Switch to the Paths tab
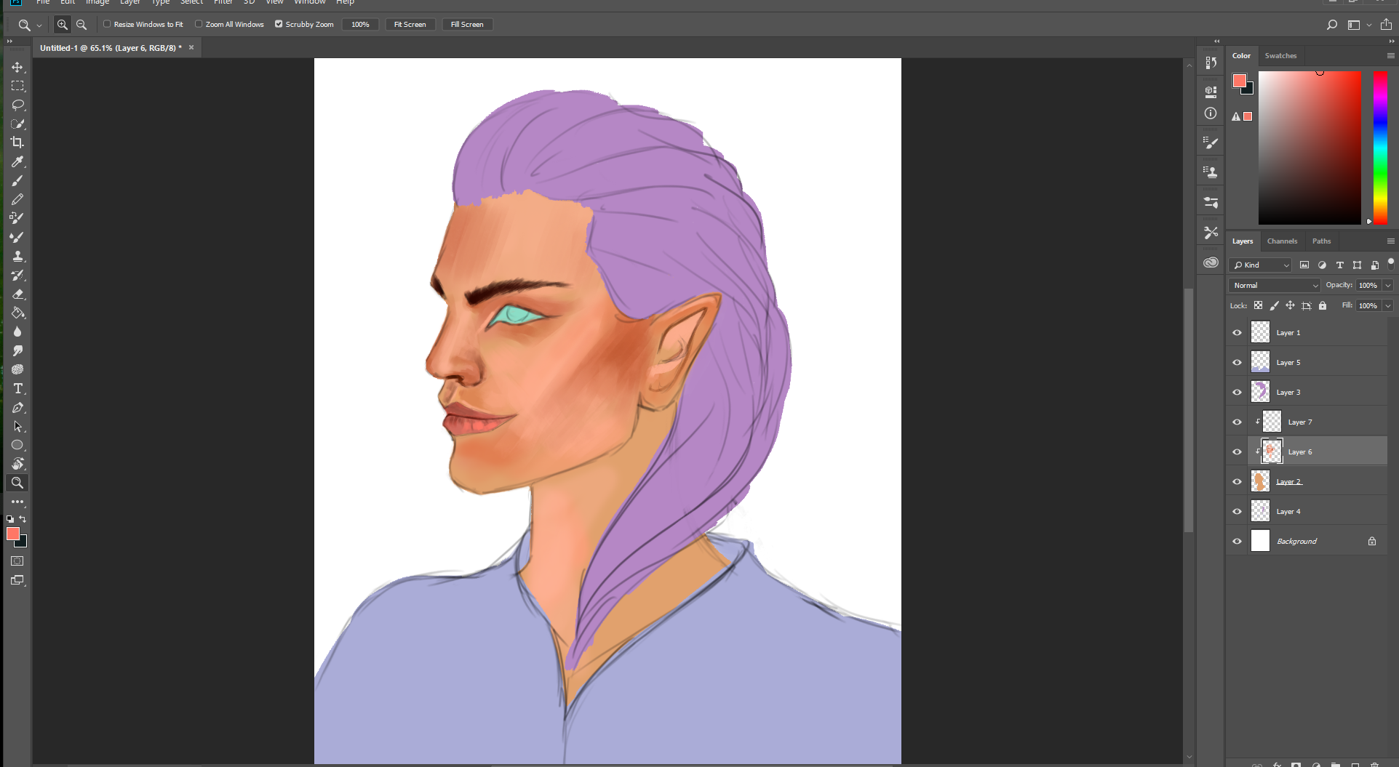1399x767 pixels. pos(1321,241)
